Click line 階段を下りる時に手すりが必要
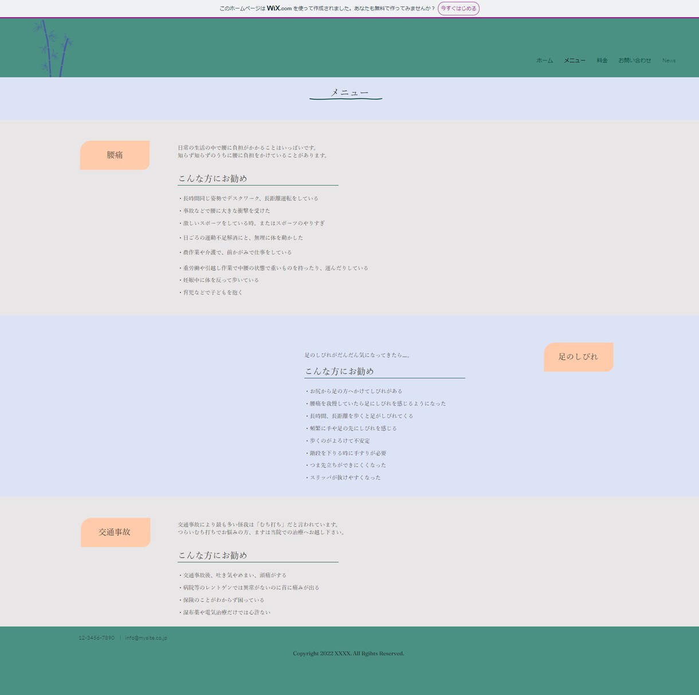The height and width of the screenshot is (695, 699). coord(345,453)
